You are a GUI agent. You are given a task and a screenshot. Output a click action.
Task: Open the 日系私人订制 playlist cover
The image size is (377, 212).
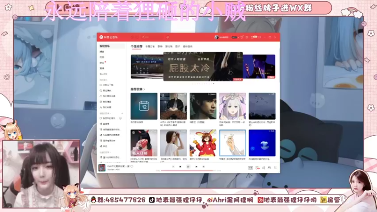coord(144,143)
